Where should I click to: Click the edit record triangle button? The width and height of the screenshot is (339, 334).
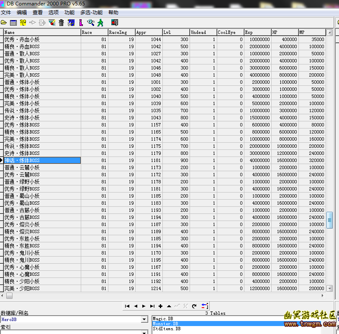pos(169,306)
